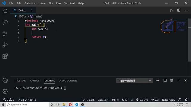Open the Extensions view
191x107 pixels.
[x=5, y=56]
